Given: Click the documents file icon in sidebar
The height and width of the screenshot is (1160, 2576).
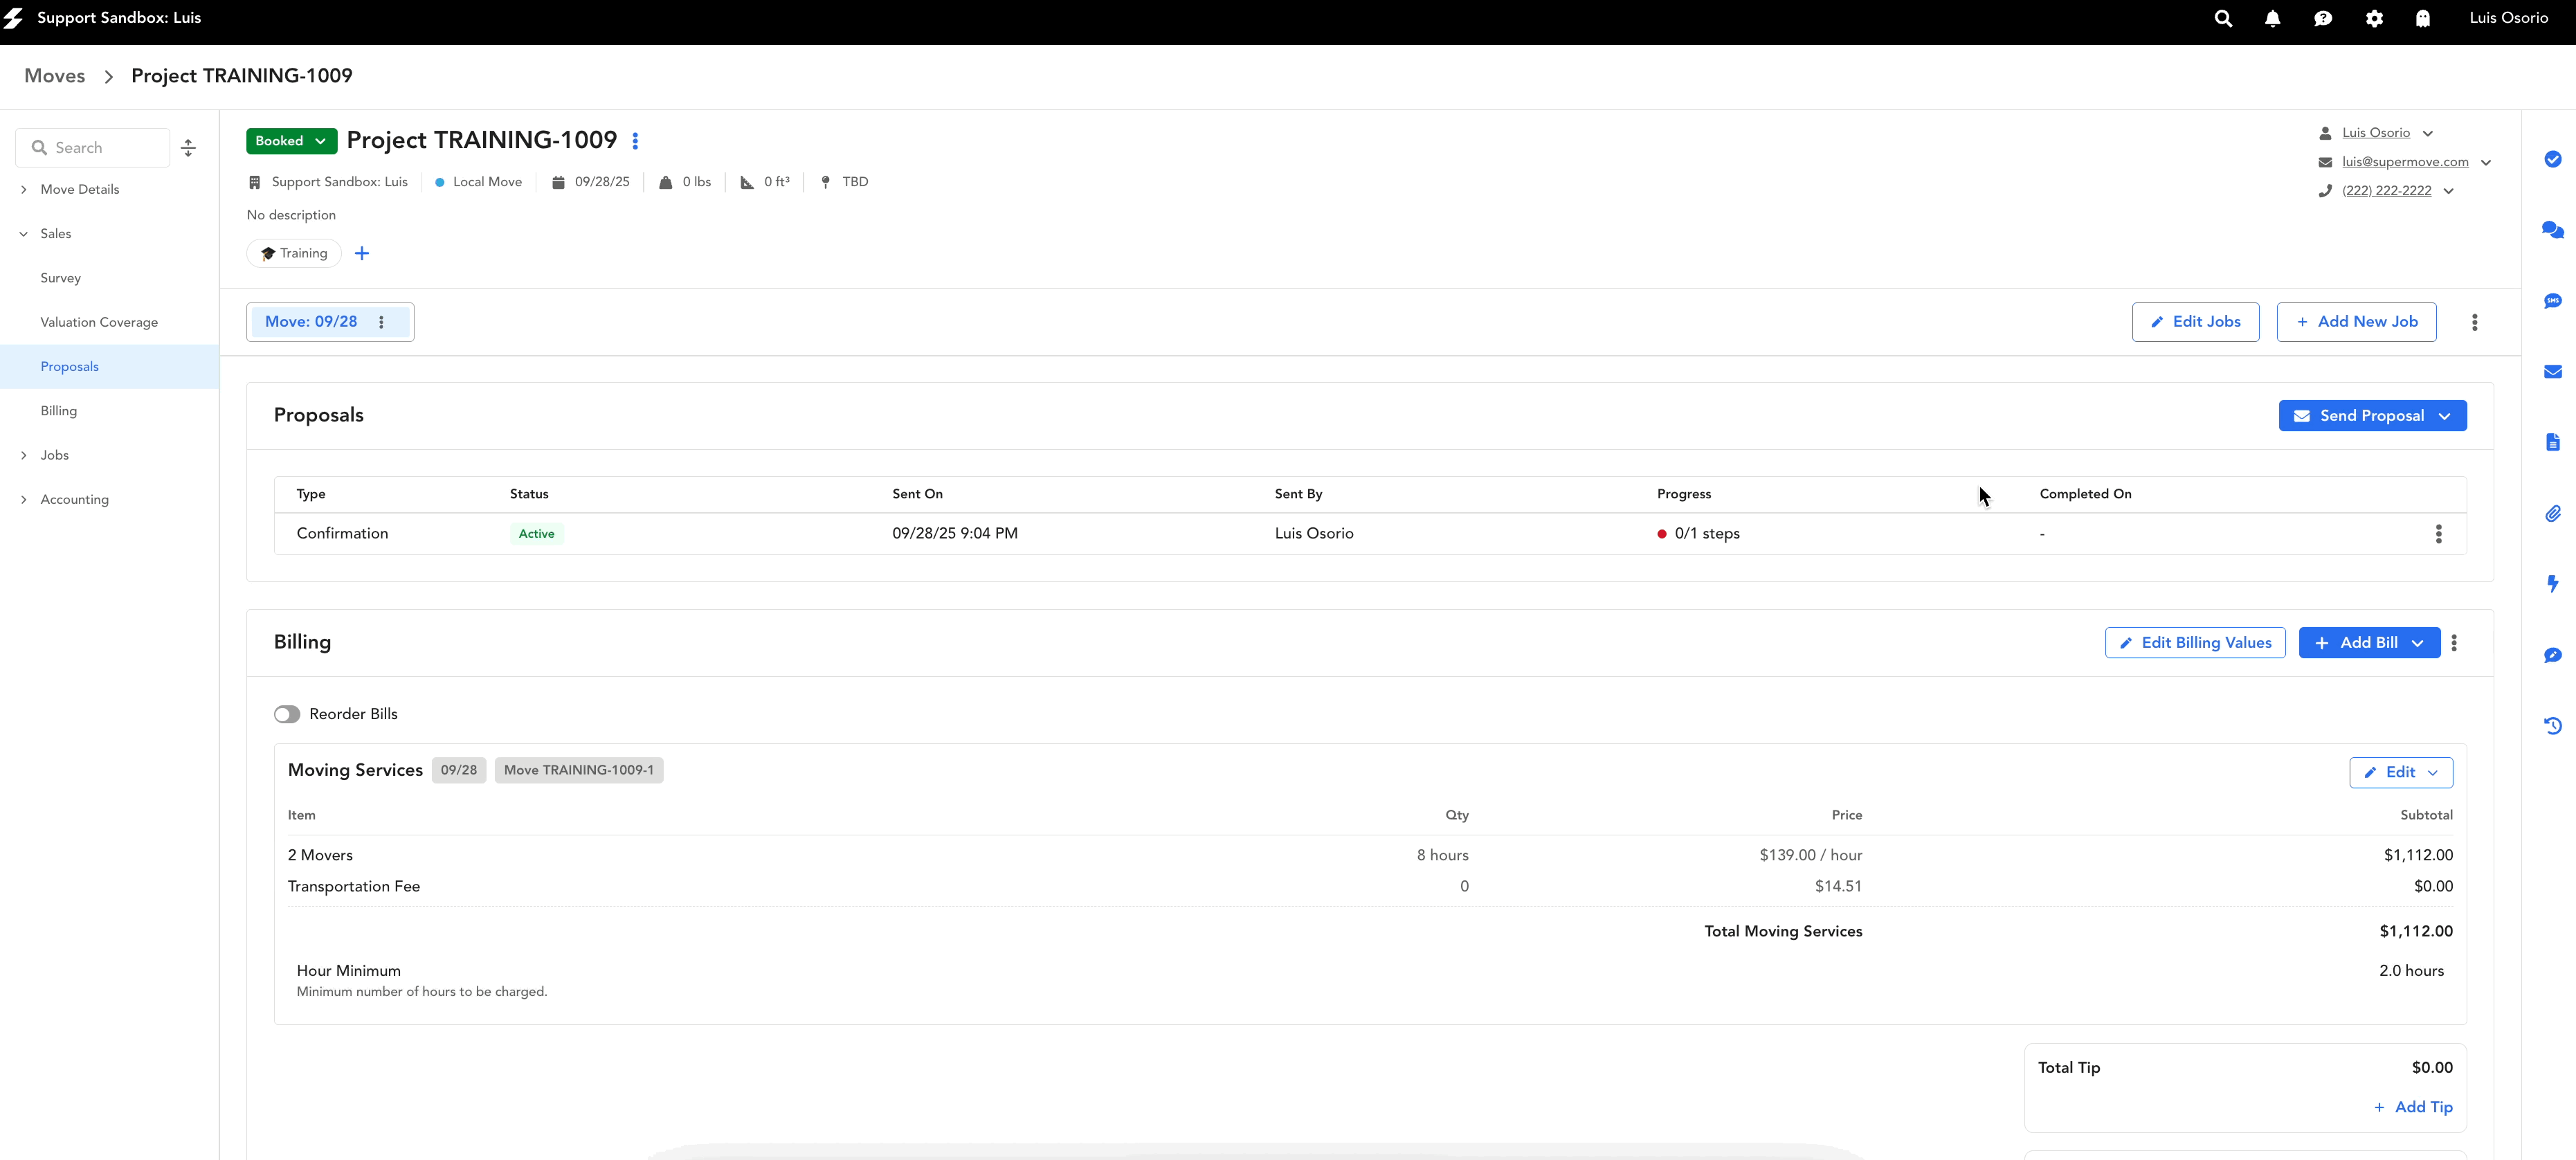Looking at the screenshot, I should 2552,442.
